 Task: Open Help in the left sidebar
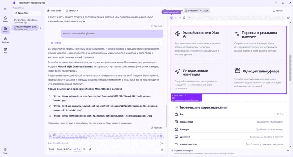pos(5,151)
